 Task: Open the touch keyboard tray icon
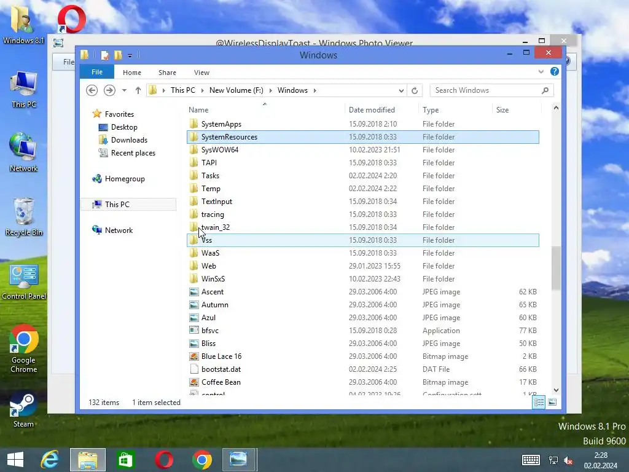click(x=531, y=460)
